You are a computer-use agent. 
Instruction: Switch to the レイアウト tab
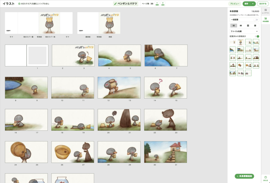click(266, 11)
